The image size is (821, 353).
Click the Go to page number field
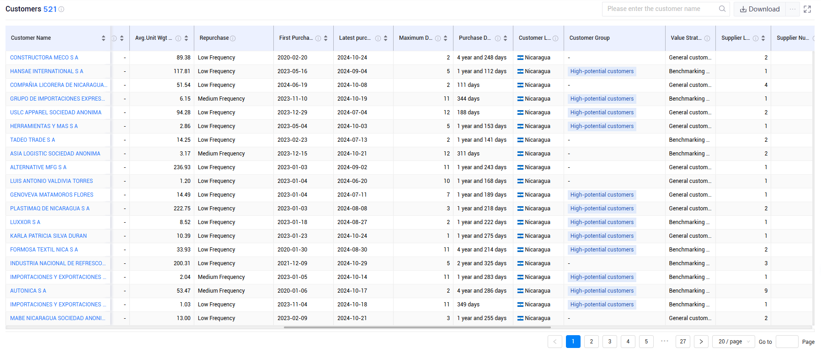[787, 342]
